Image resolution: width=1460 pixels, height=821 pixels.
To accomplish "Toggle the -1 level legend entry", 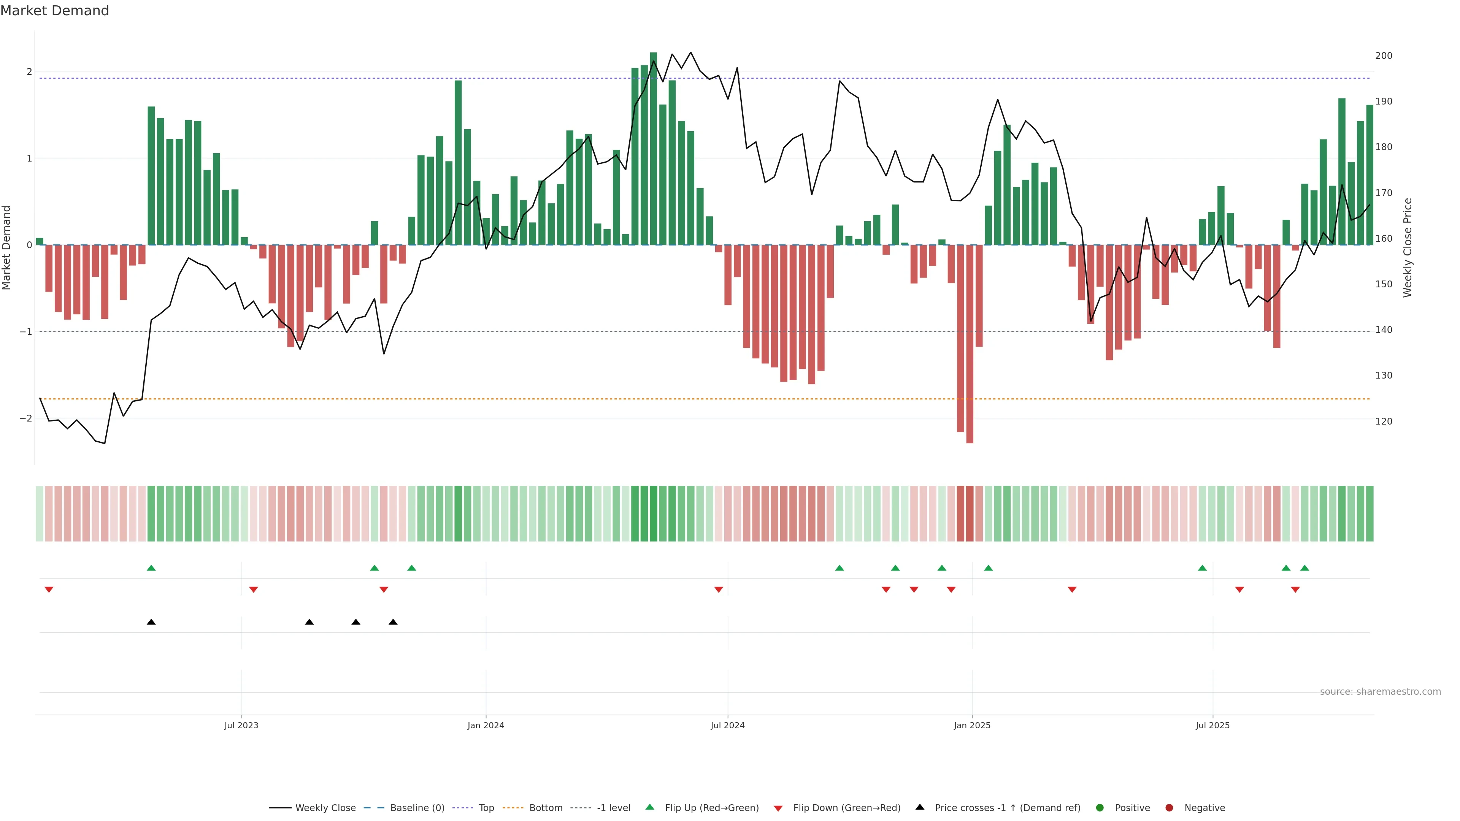I will 613,808.
